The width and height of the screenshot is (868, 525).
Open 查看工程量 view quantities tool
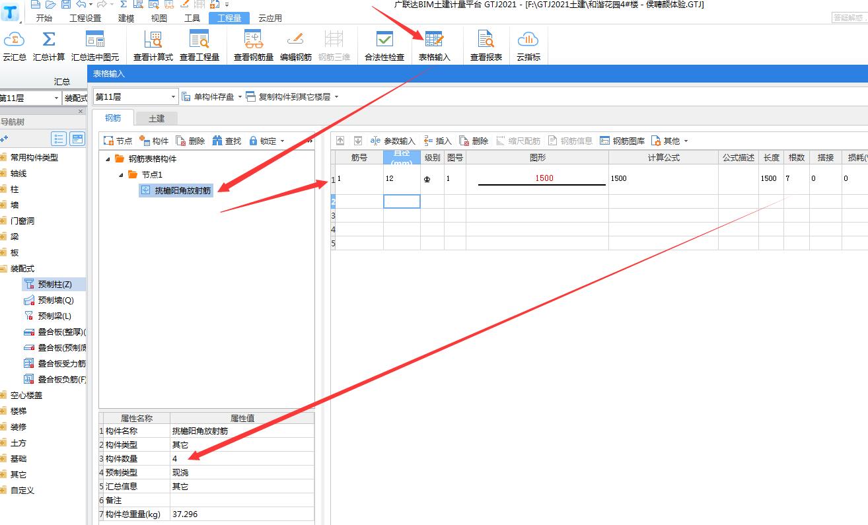pos(199,45)
